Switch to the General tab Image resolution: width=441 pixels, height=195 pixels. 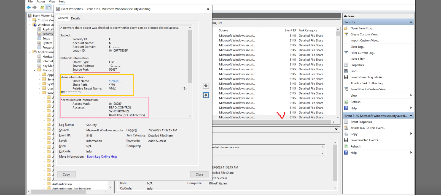(x=63, y=18)
